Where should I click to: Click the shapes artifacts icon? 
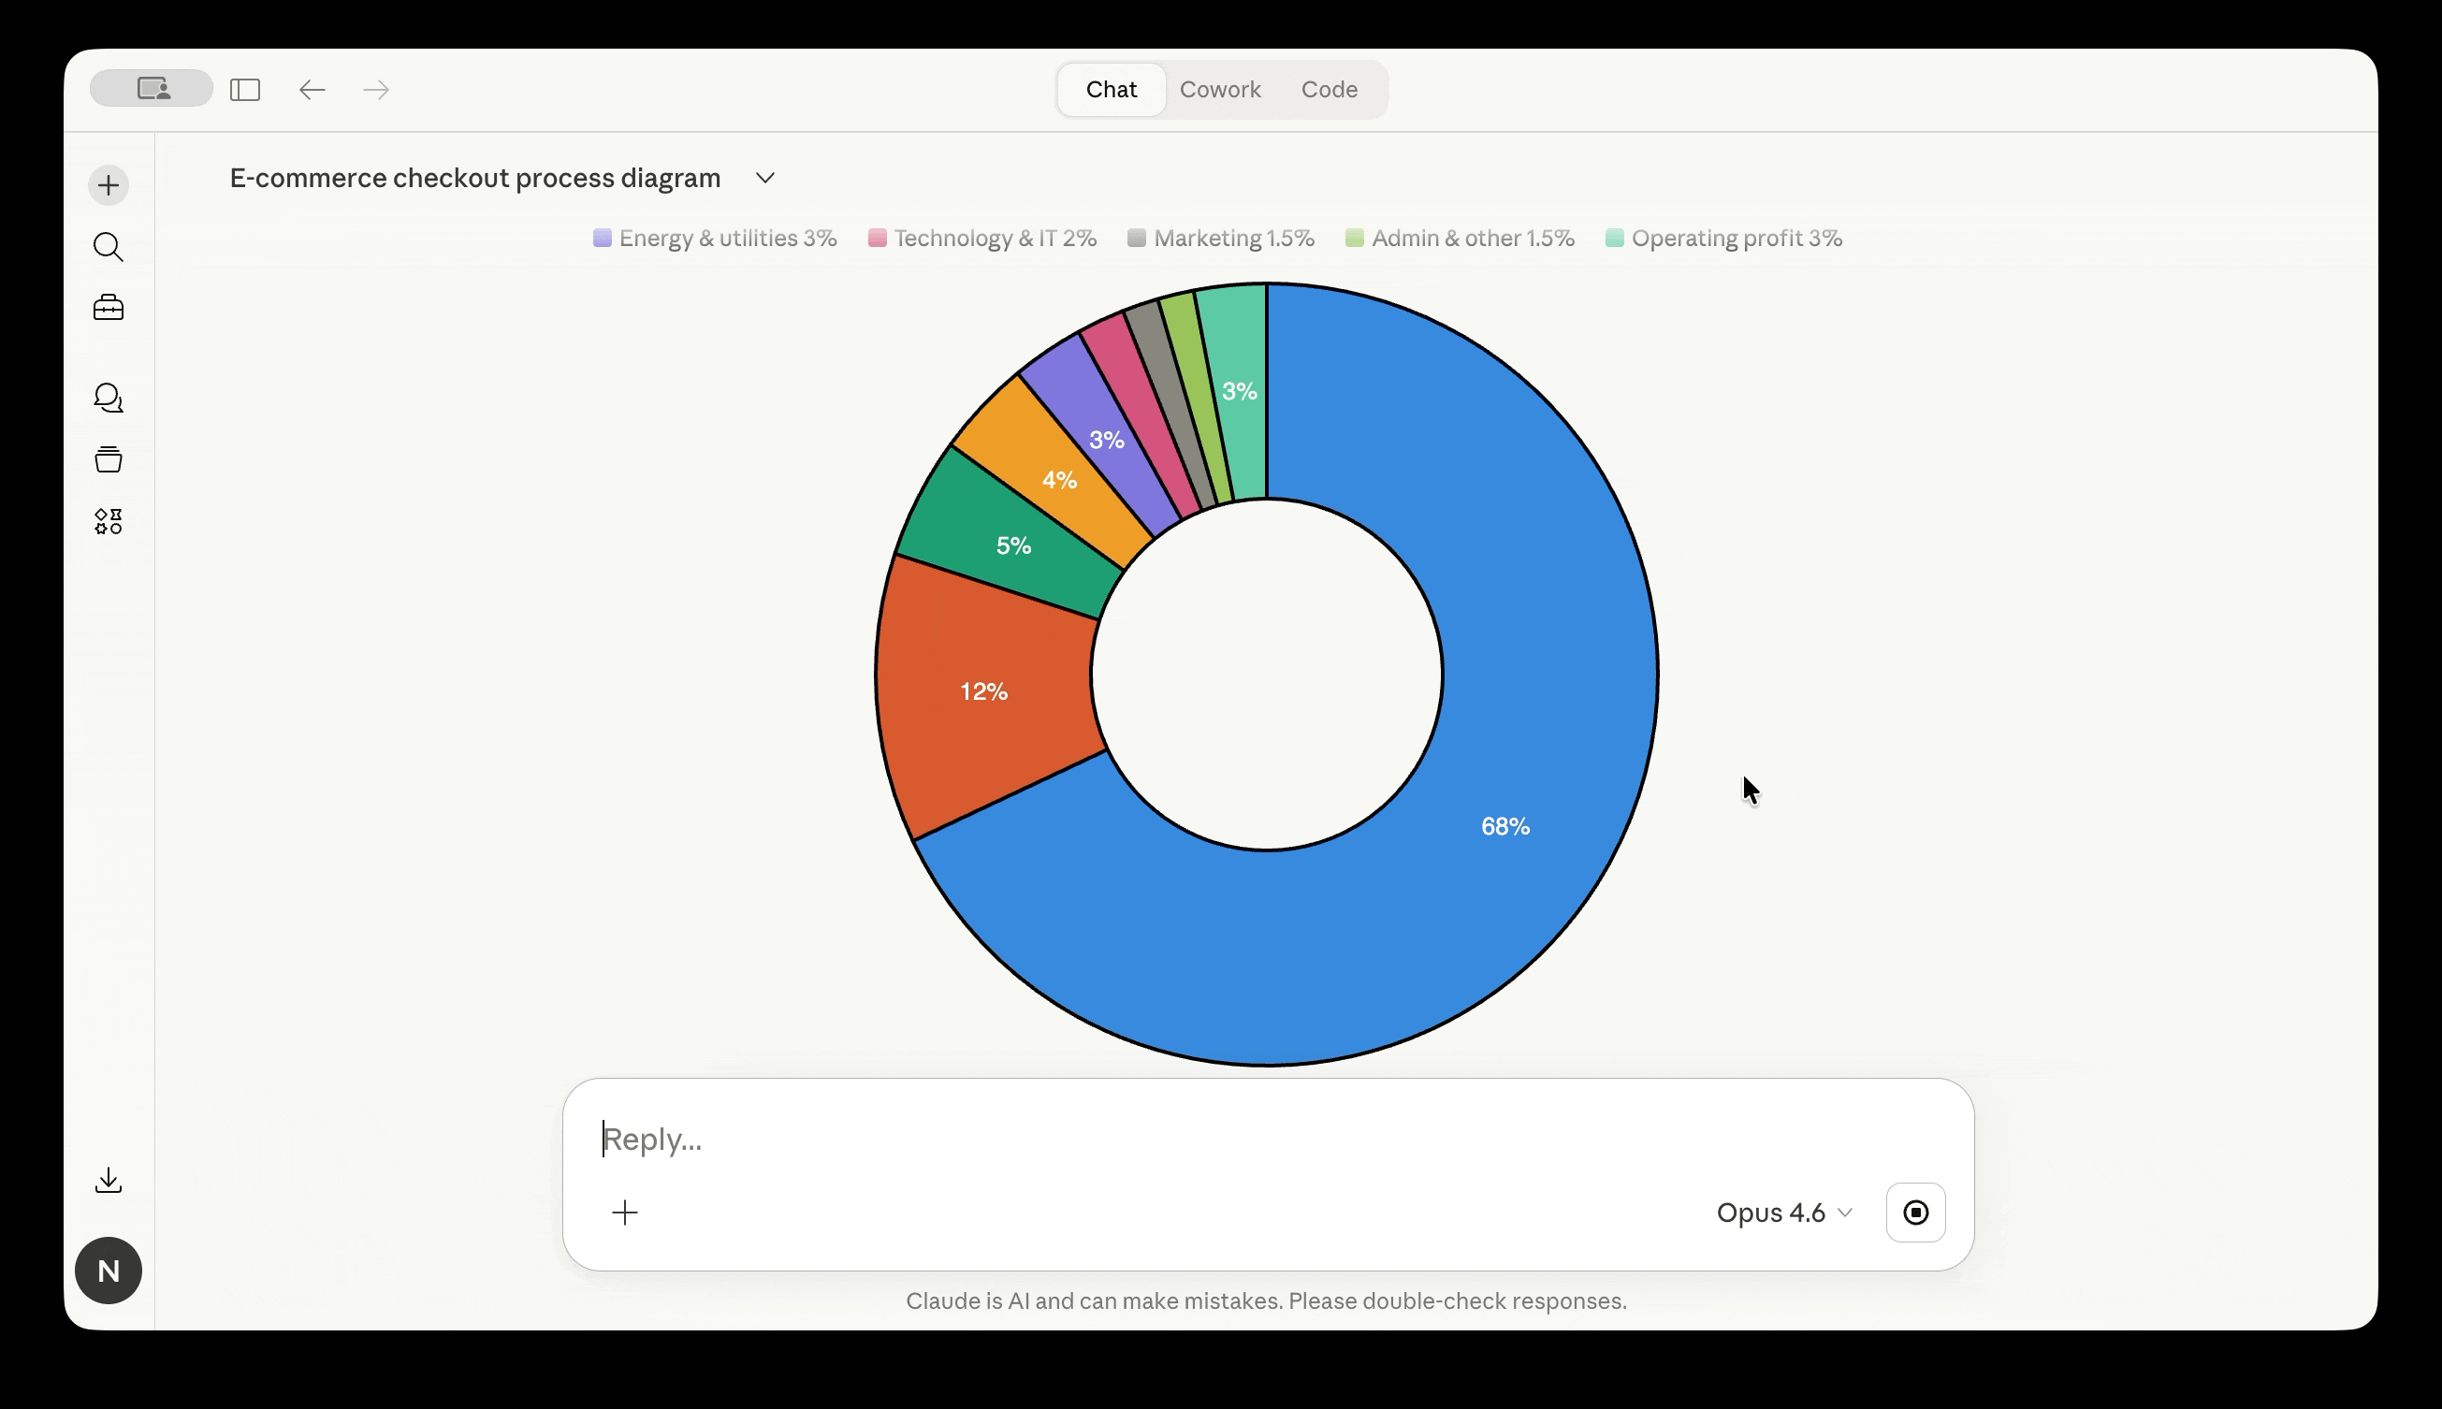tap(109, 522)
